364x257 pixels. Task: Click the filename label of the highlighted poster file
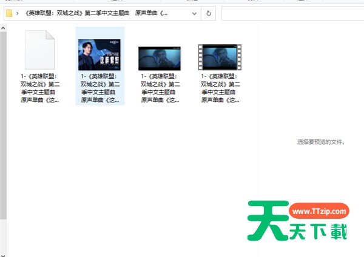pyautogui.click(x=99, y=88)
